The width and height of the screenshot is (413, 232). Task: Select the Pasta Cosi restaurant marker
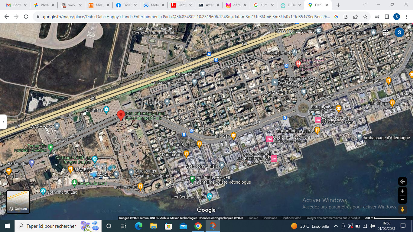tap(186, 154)
